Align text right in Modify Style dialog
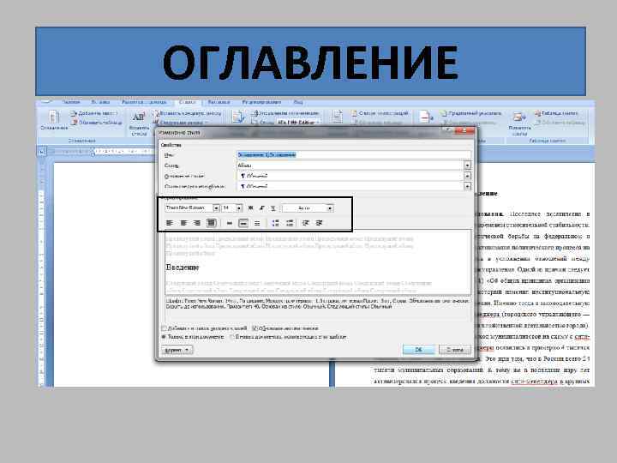617x463 pixels. point(197,223)
